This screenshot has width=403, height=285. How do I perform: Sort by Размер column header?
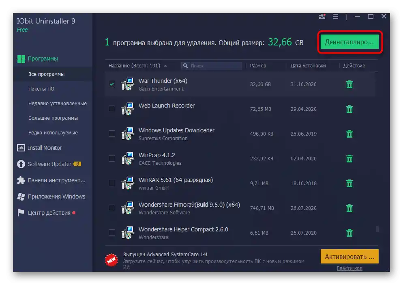tap(258, 66)
